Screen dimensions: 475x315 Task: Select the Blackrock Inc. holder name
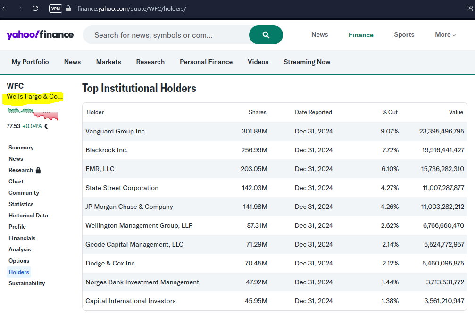click(x=107, y=150)
